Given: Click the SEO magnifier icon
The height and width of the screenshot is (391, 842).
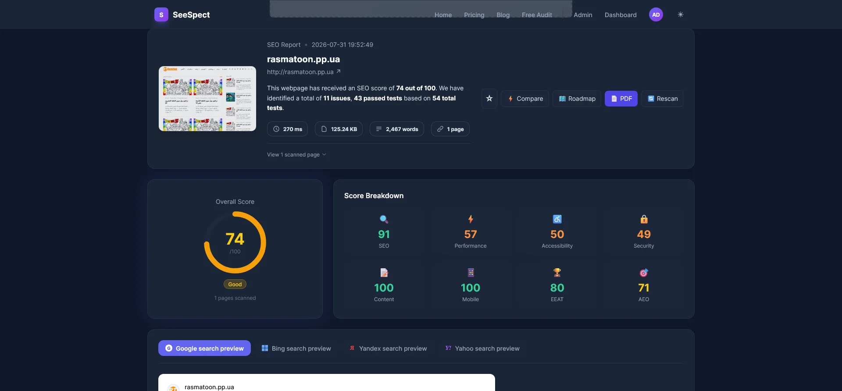Looking at the screenshot, I should [x=384, y=219].
